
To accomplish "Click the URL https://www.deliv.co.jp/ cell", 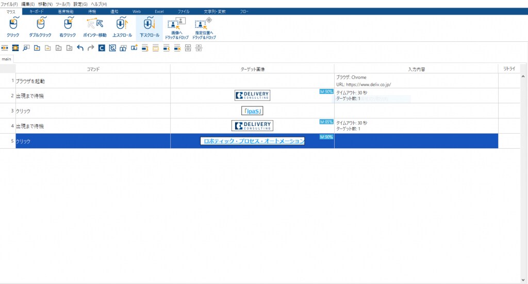I will [x=364, y=85].
